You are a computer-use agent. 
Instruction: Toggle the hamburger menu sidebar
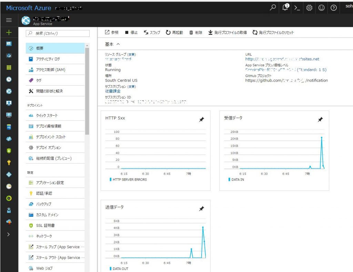point(9,19)
